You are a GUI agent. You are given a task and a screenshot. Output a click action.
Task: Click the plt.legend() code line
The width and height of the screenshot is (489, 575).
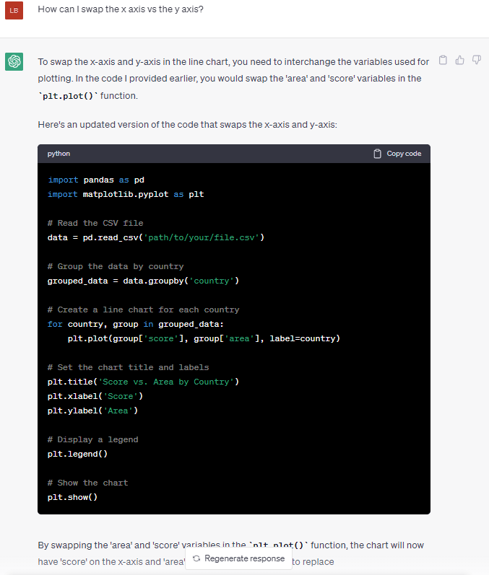77,454
